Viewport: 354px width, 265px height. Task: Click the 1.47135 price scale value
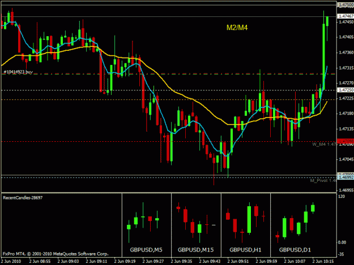[346, 129]
